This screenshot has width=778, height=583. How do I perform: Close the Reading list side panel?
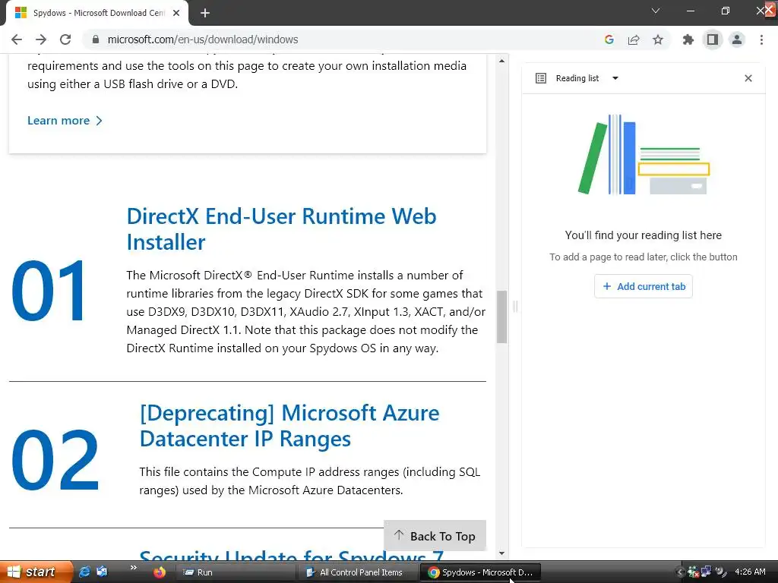(x=748, y=78)
